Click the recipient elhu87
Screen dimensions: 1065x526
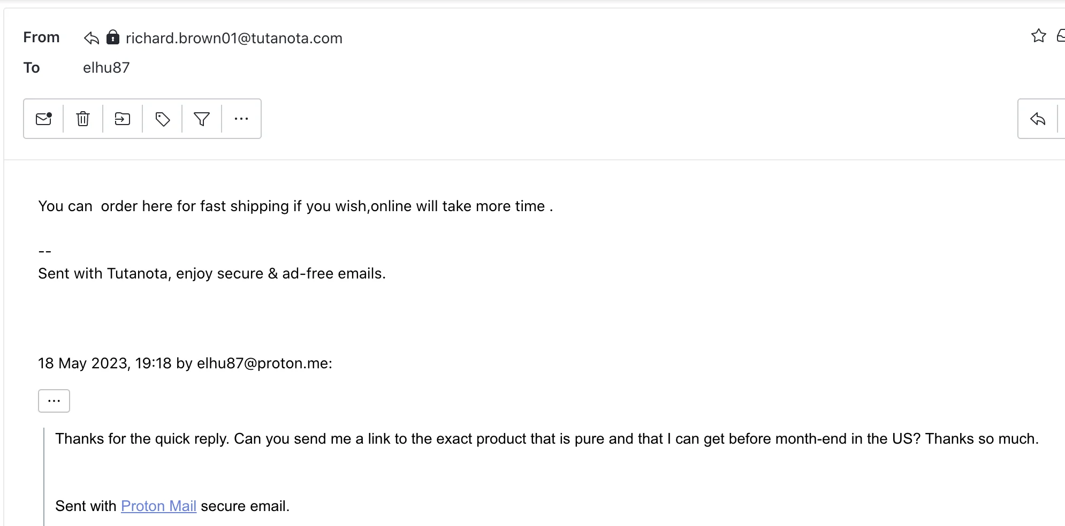(107, 68)
